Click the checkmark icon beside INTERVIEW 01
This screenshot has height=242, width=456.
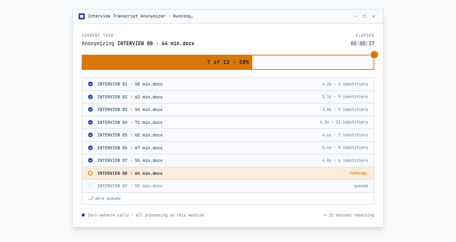[x=90, y=84]
